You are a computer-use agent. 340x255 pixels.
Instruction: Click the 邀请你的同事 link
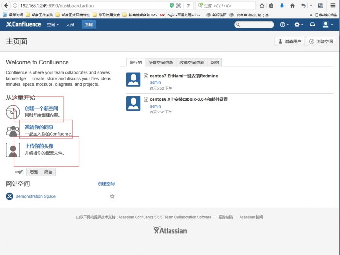[39, 127]
